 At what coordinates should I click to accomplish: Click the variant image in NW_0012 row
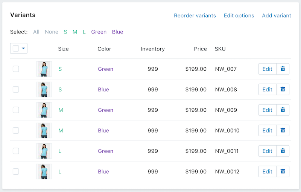[x=44, y=172]
